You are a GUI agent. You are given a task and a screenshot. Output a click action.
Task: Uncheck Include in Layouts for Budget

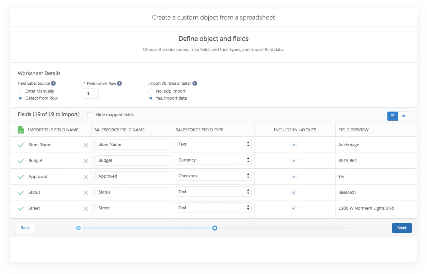pyautogui.click(x=294, y=161)
